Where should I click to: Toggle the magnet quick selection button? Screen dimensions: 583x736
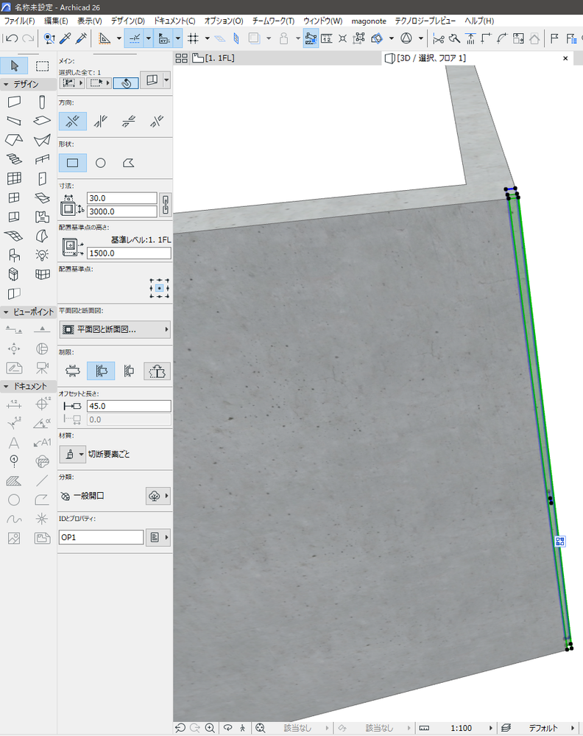126,83
